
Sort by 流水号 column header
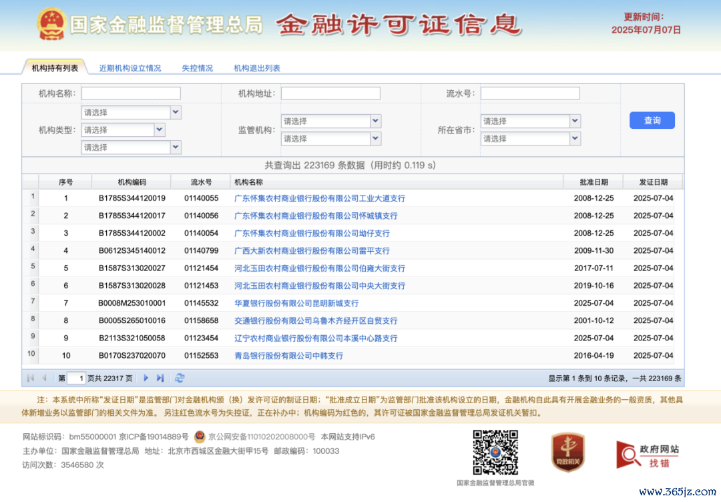(x=201, y=182)
